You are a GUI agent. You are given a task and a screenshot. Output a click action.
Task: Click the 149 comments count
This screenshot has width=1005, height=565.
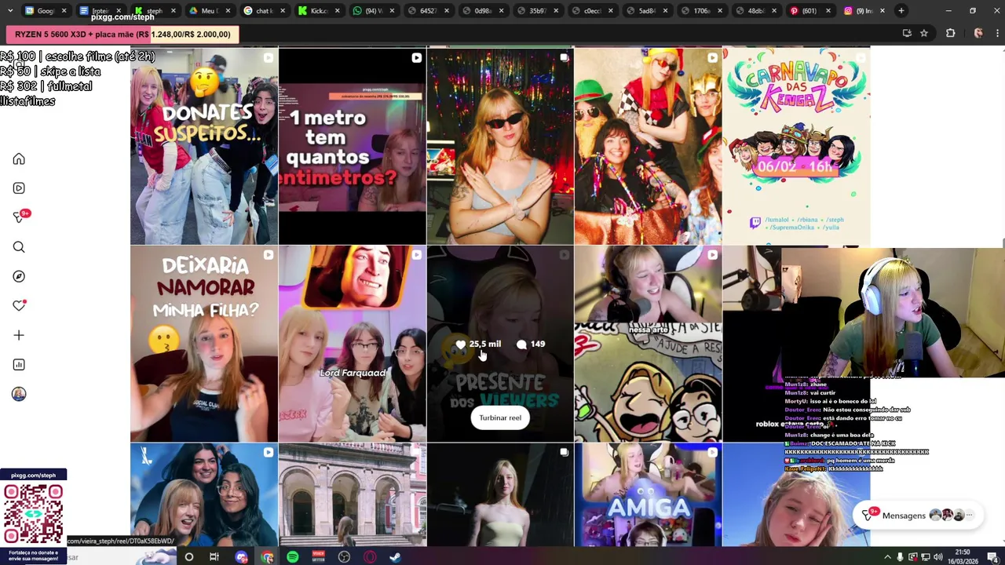pos(531,344)
